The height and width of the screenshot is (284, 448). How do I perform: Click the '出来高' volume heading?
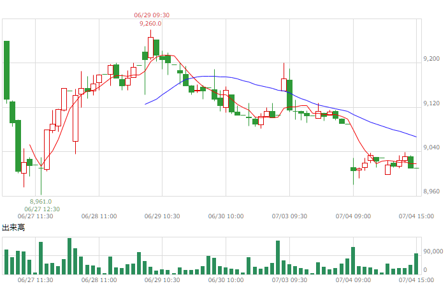point(13,228)
